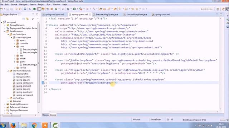This screenshot has height=128, width=229.
Task: Open the Debug button dropdown arrow
Action: click(71, 9)
